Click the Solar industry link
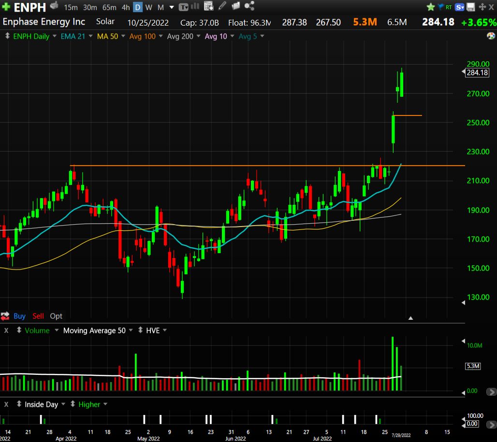The height and width of the screenshot is (442, 497). [x=105, y=22]
